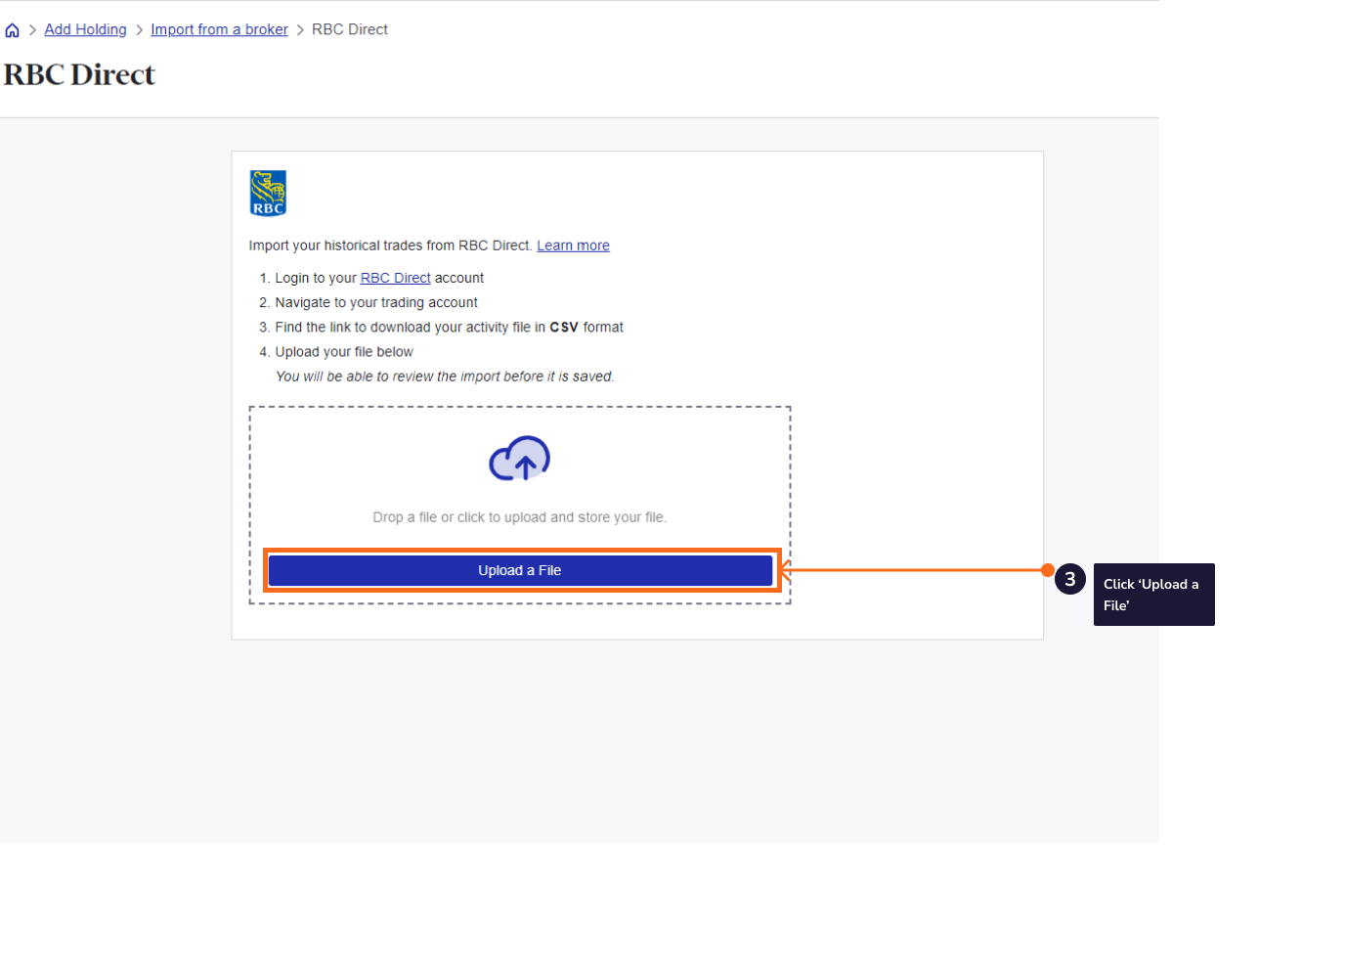
Task: Click the 'Drop a file or click to upload' text
Action: (519, 517)
